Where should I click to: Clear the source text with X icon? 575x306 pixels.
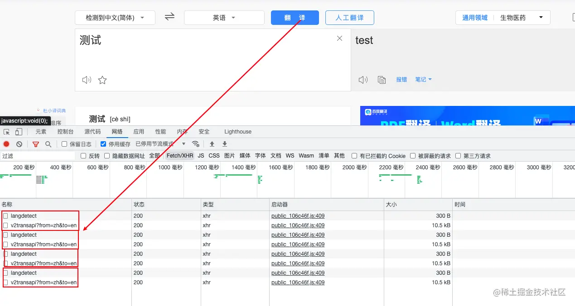point(339,38)
